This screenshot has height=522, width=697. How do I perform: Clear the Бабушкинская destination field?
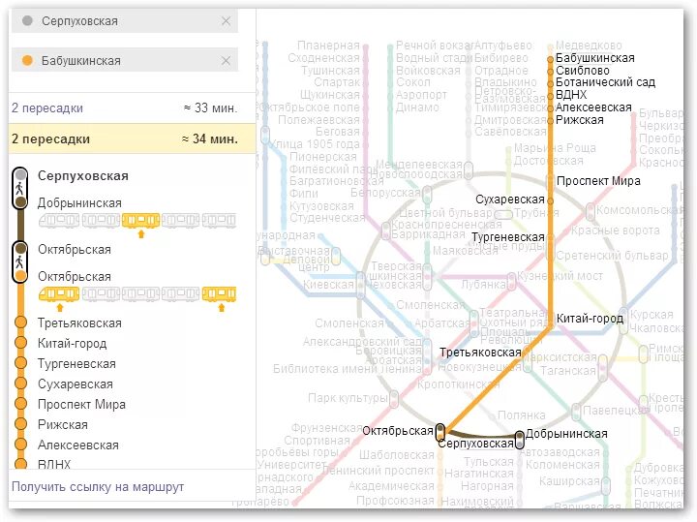click(x=226, y=60)
